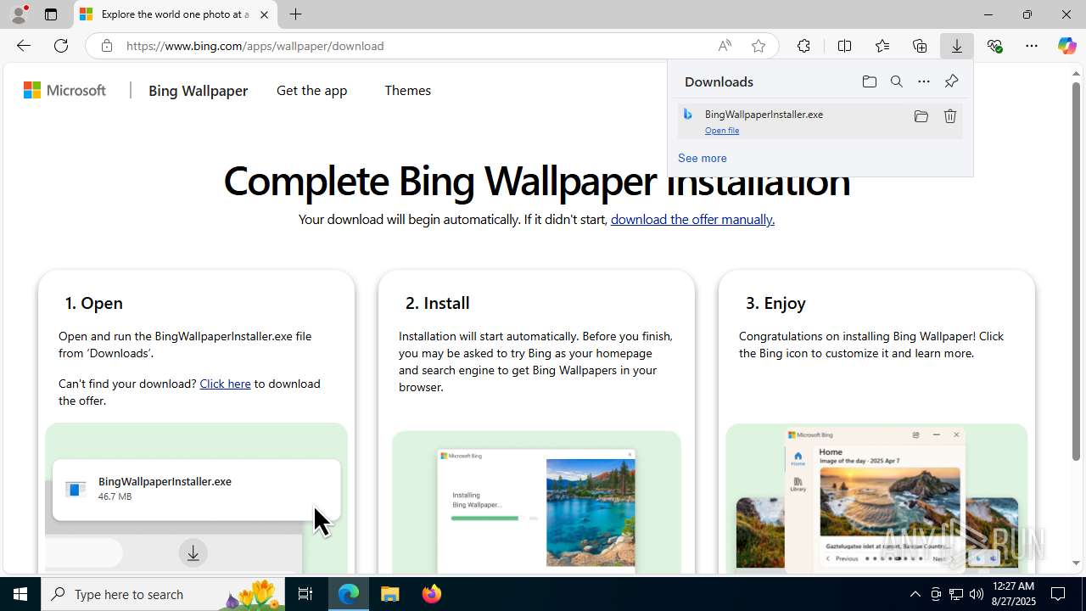Click download the offer manually link

(x=692, y=219)
